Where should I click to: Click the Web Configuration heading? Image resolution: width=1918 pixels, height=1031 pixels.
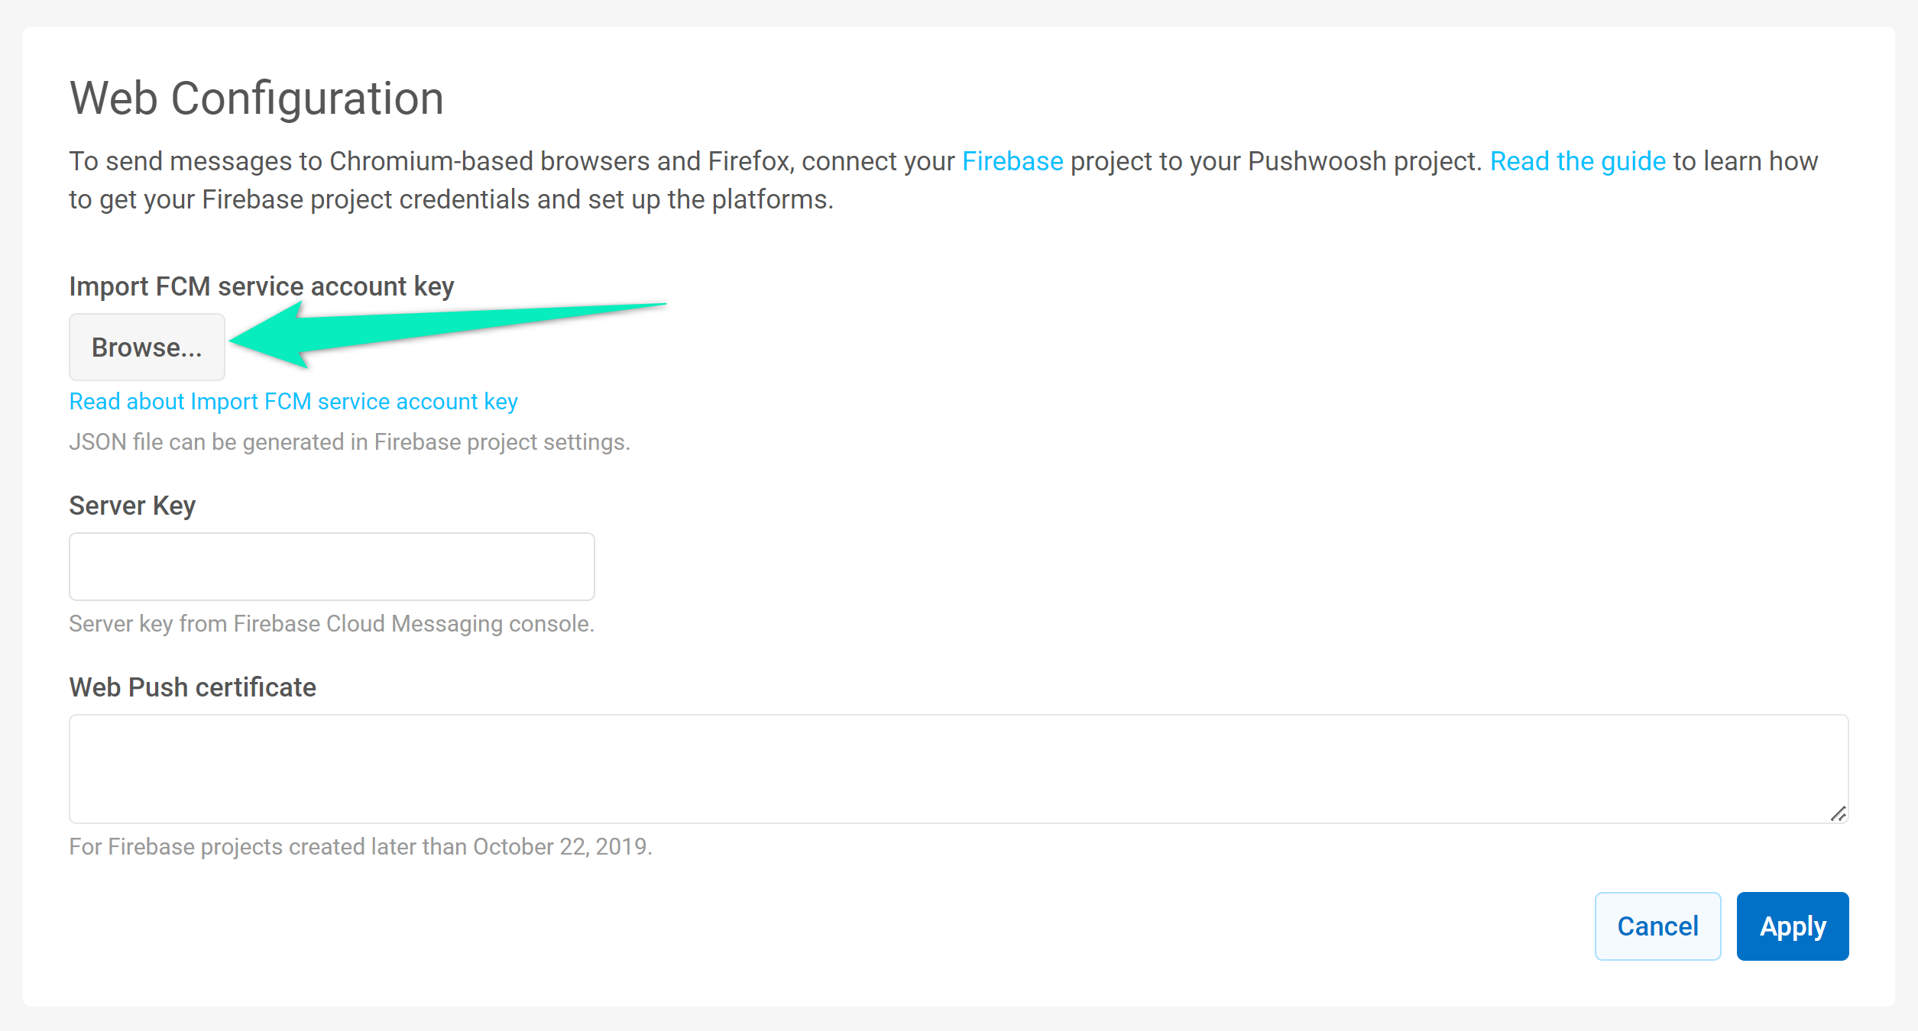point(257,99)
